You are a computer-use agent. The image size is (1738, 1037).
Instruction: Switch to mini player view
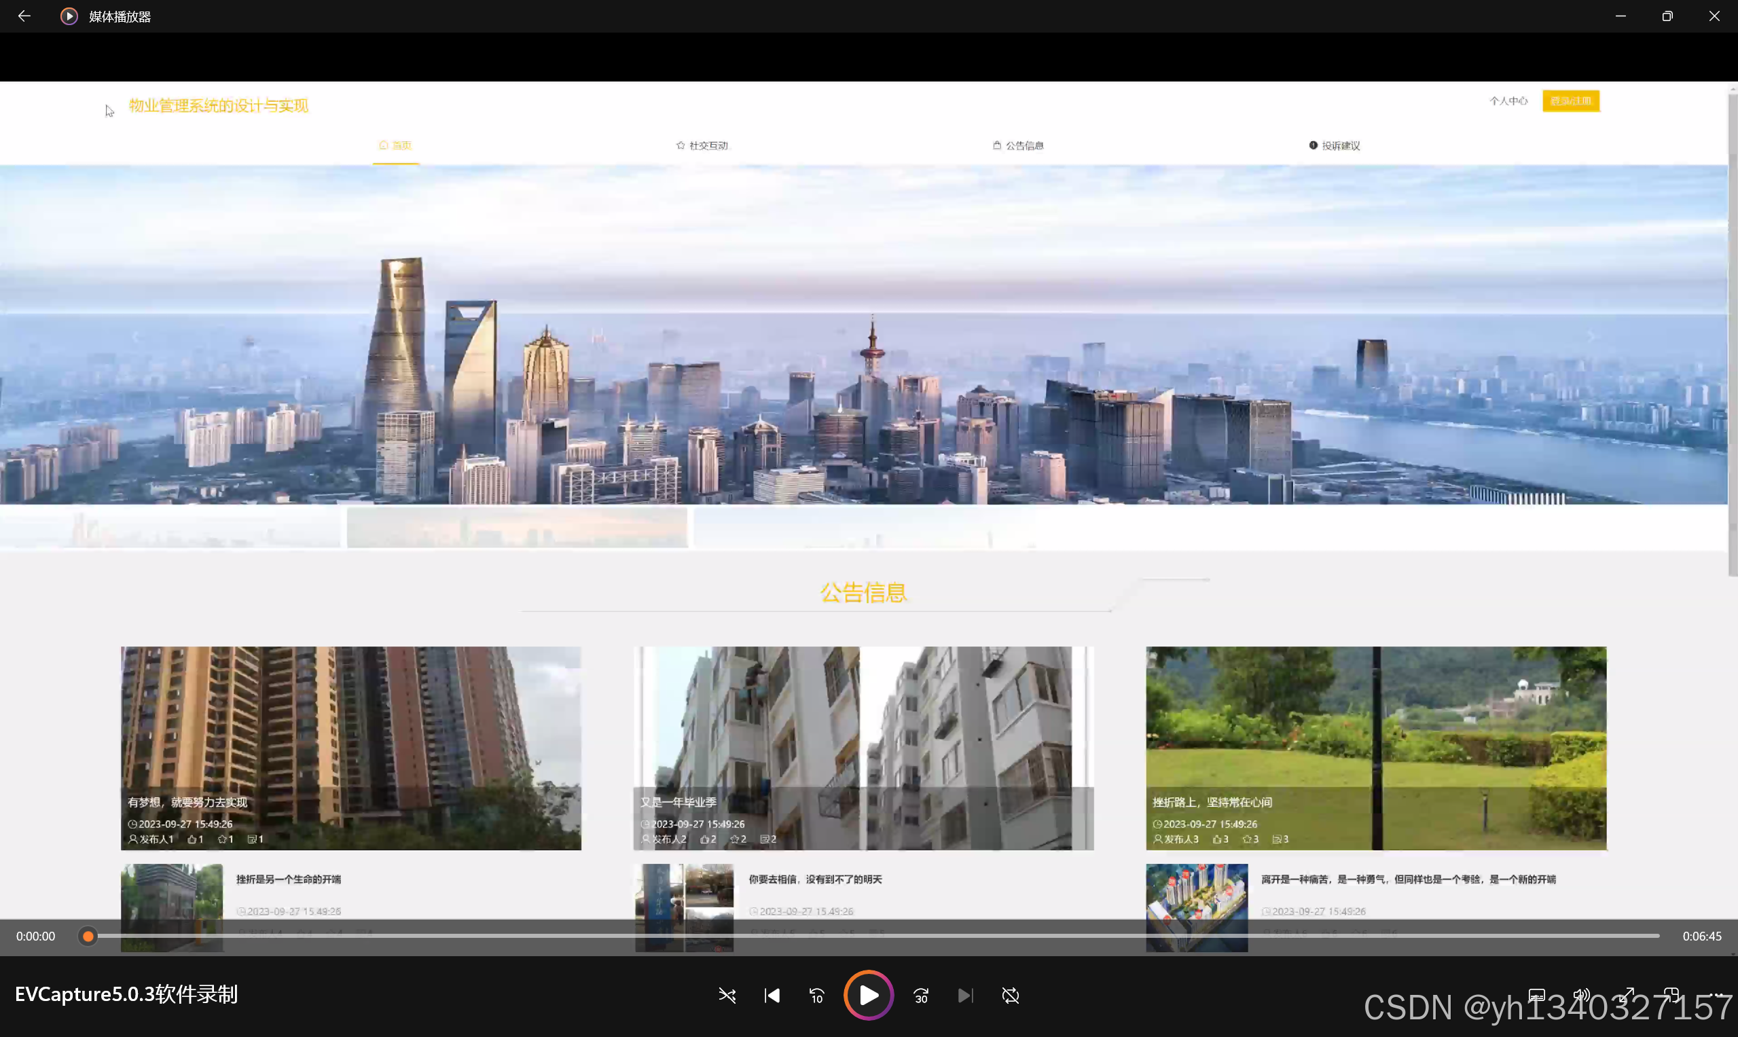(1671, 994)
